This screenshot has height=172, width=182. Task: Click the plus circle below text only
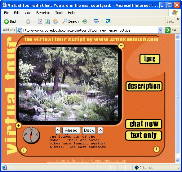pyautogui.click(x=156, y=149)
